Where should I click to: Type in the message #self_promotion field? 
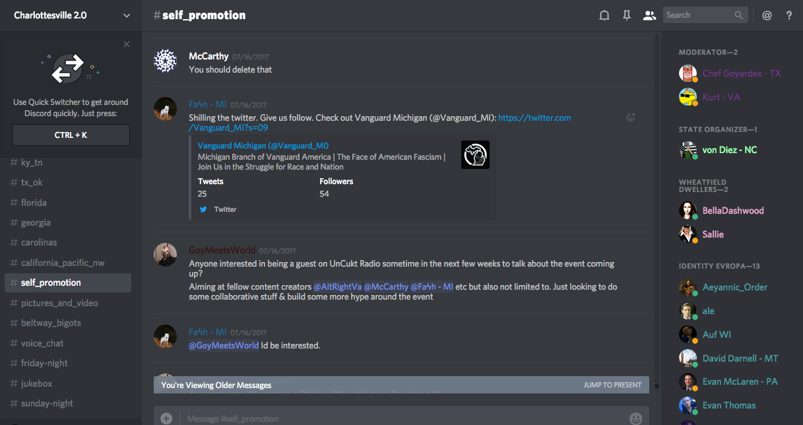(396, 418)
